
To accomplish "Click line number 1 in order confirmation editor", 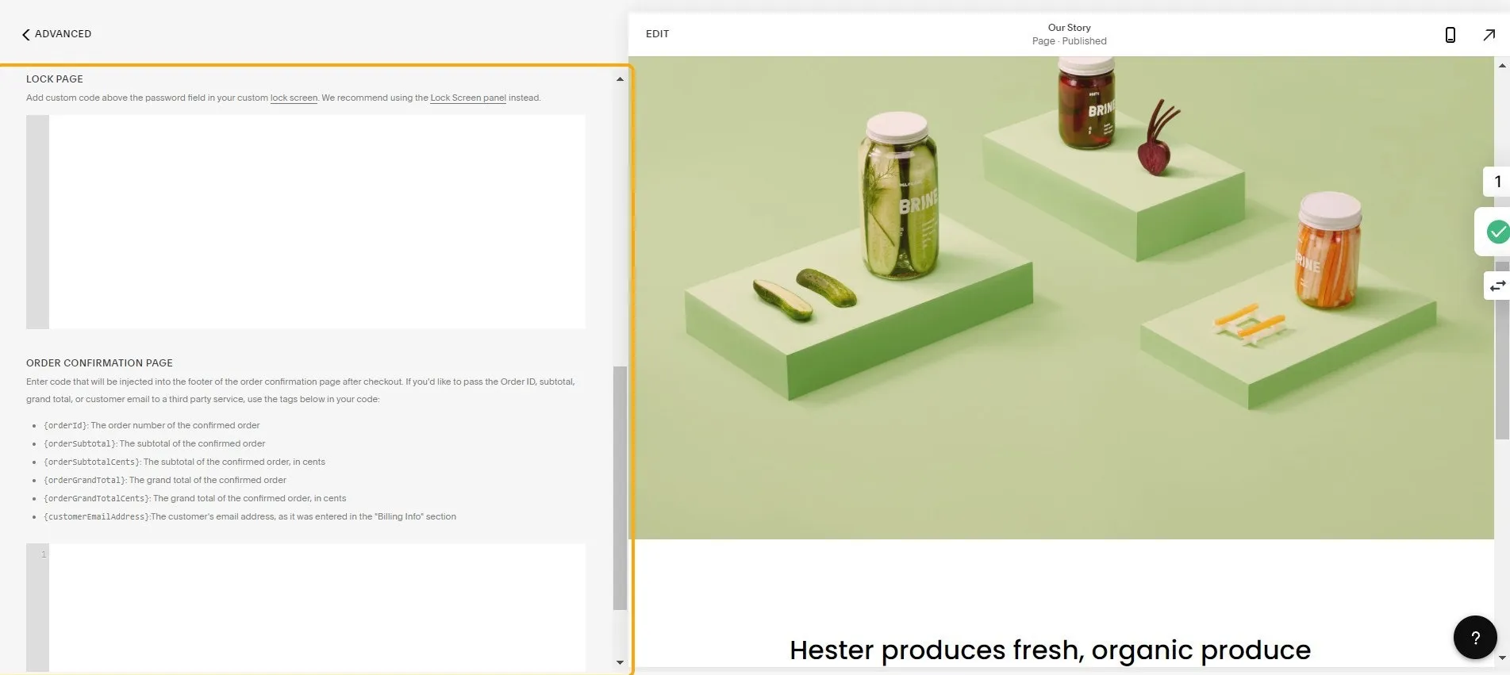I will pyautogui.click(x=44, y=554).
